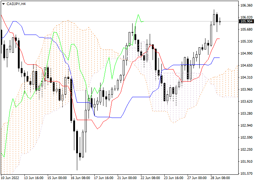Select the 104.310 price axis label
This screenshot has width=255, height=182.
point(246,77)
